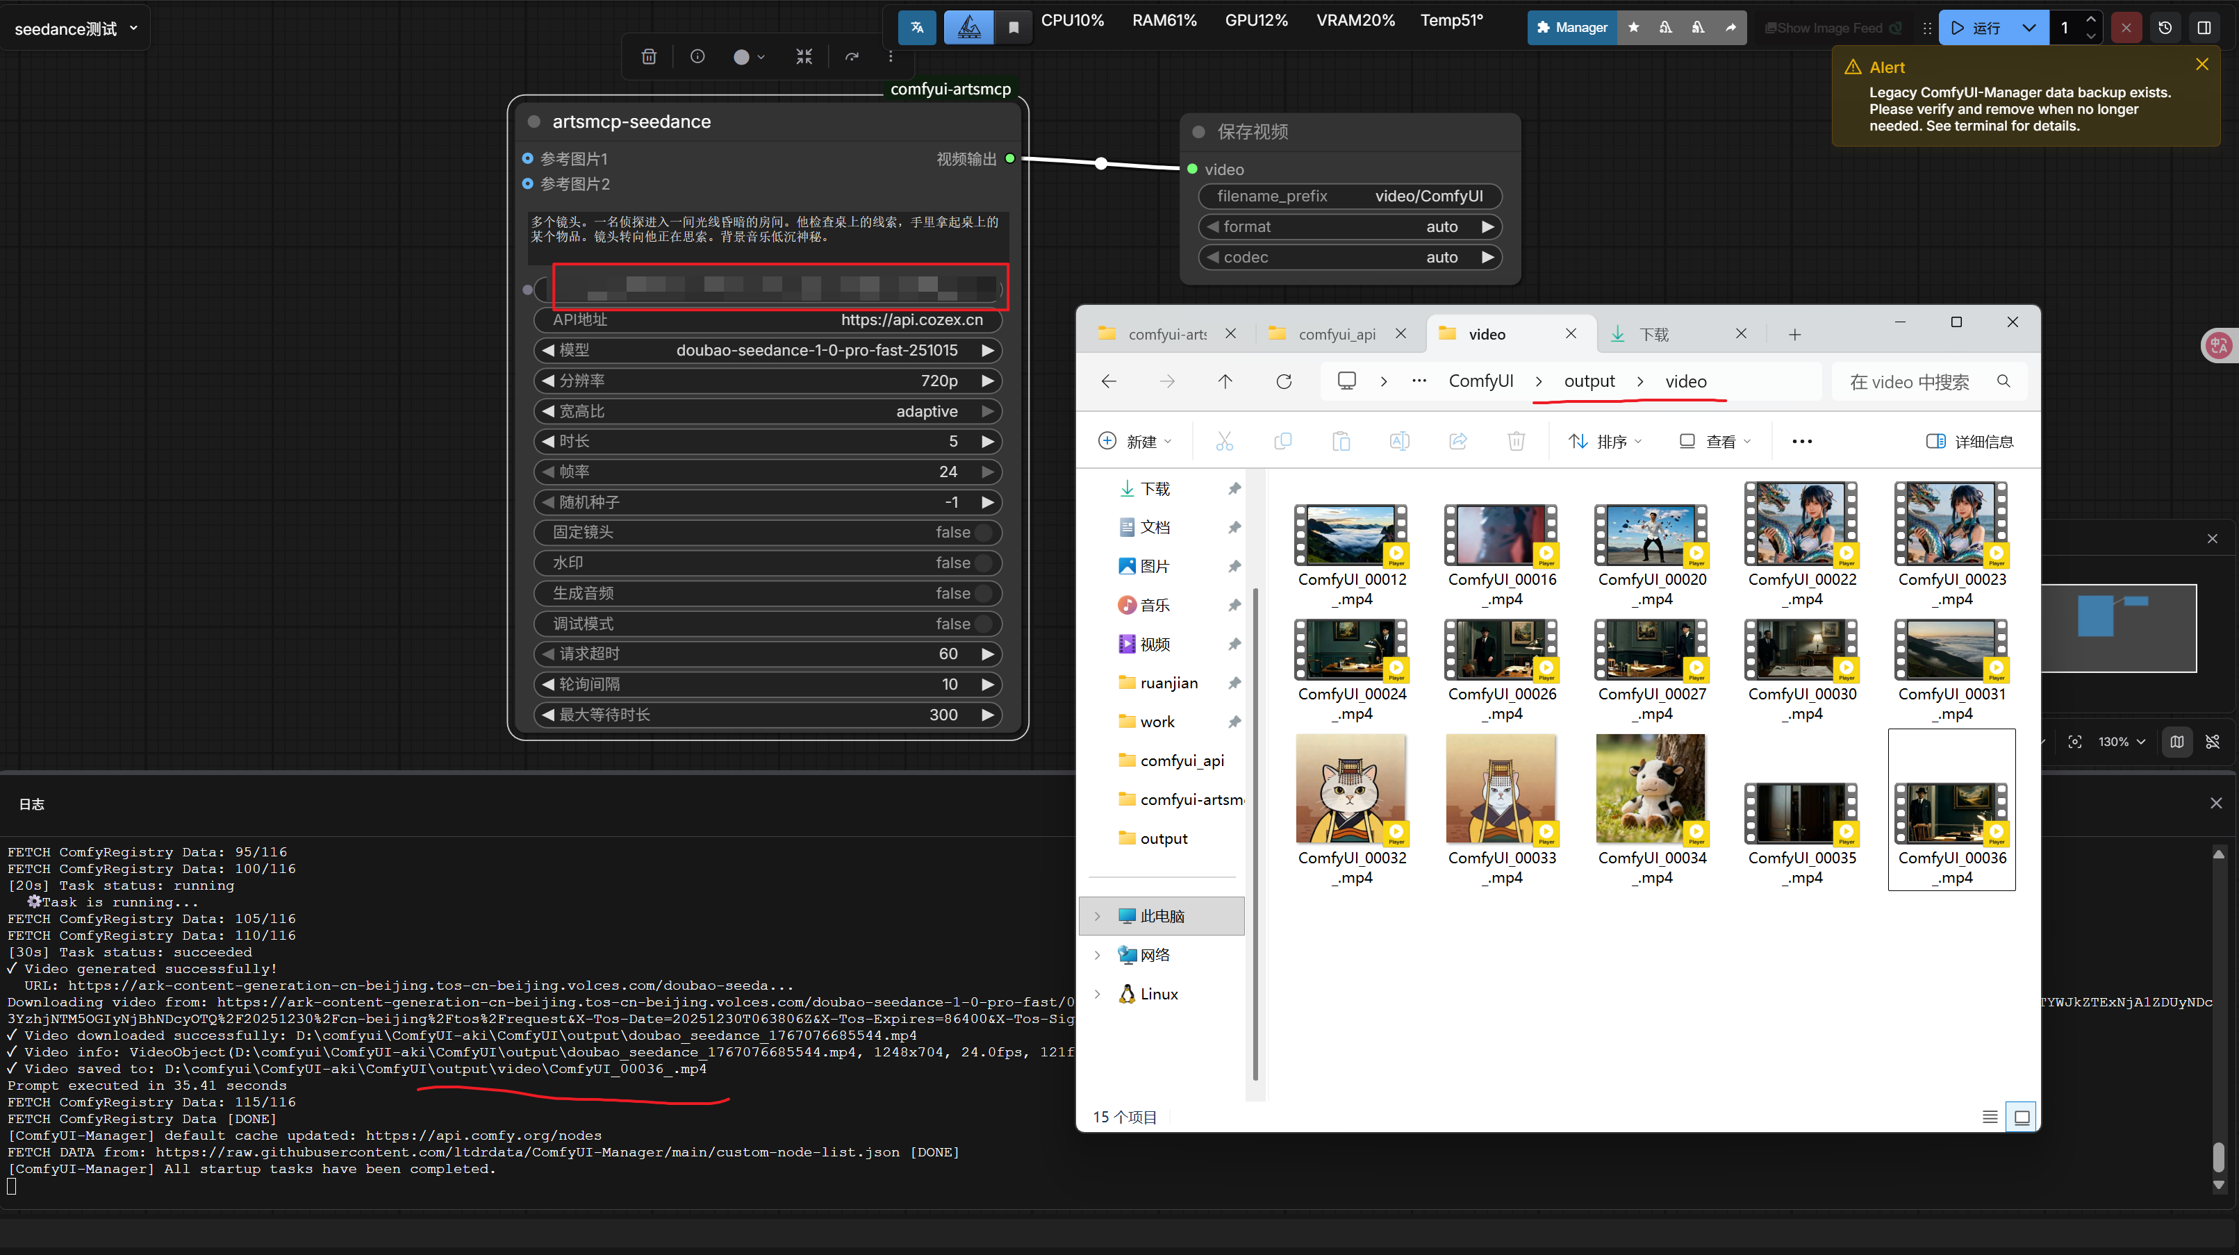Expand the 此电脑 tree item

tap(1098, 916)
